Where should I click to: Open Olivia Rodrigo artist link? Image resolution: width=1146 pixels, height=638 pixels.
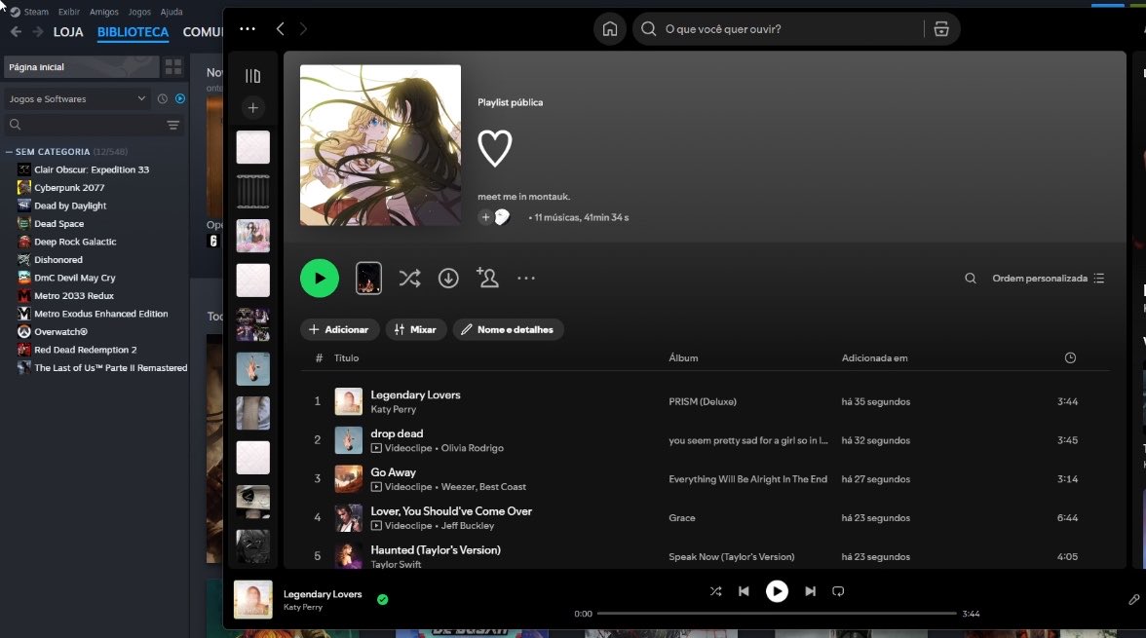(x=472, y=448)
